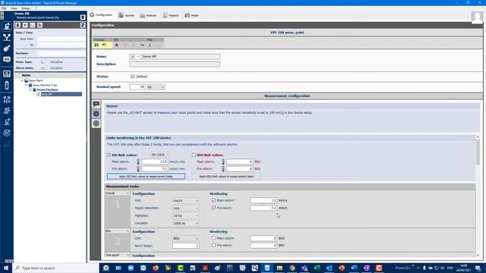Toggle Main alarm checkbox in task 1 monitoring
The height and width of the screenshot is (273, 486).
[213, 200]
